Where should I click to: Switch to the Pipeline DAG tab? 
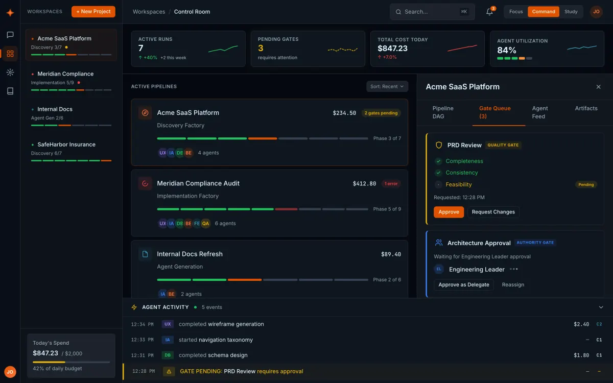click(x=443, y=112)
